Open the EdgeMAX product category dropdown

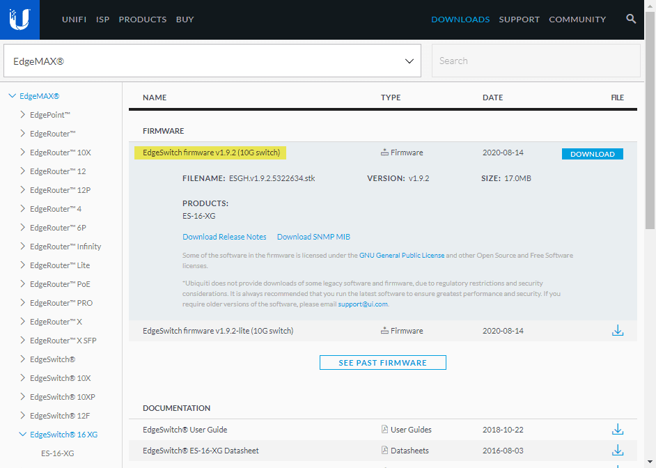click(212, 61)
